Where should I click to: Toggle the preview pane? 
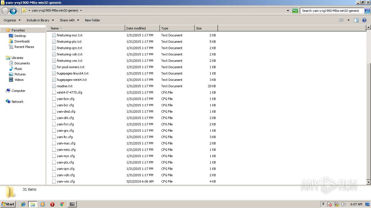pyautogui.click(x=356, y=20)
